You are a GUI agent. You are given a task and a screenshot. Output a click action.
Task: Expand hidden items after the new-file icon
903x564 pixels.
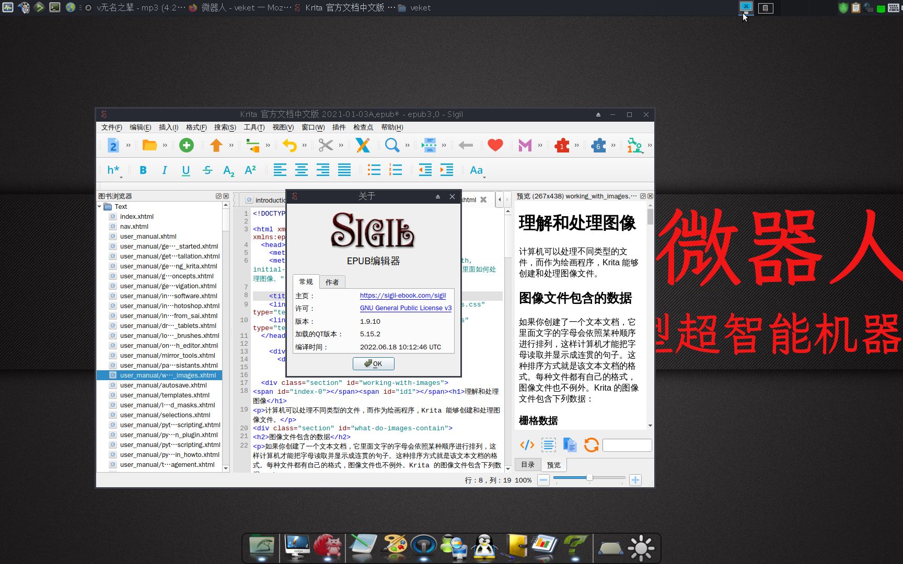tap(128, 145)
